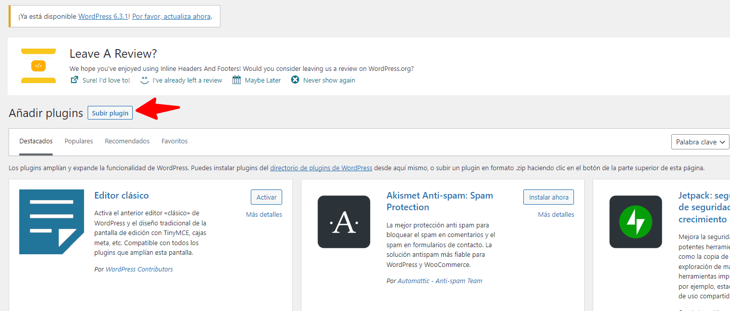
Task: Switch to the Favoritos tab
Action: tap(175, 141)
